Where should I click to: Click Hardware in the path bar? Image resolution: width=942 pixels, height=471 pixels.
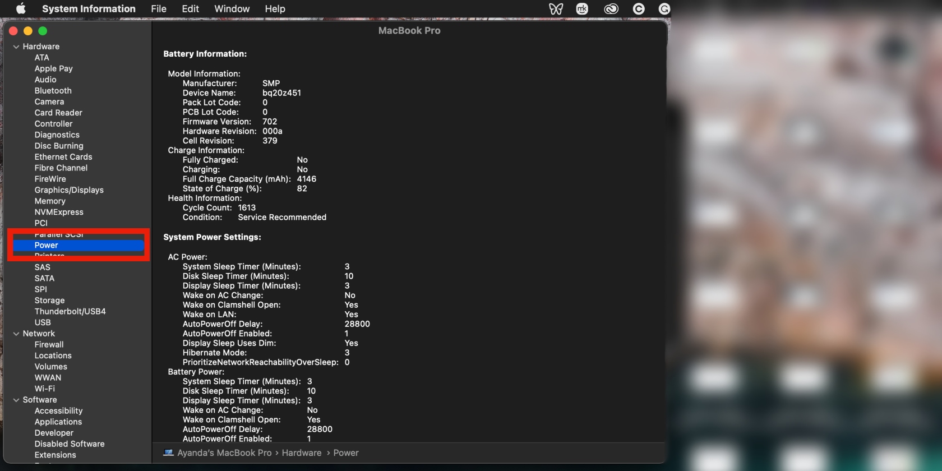[x=302, y=452]
